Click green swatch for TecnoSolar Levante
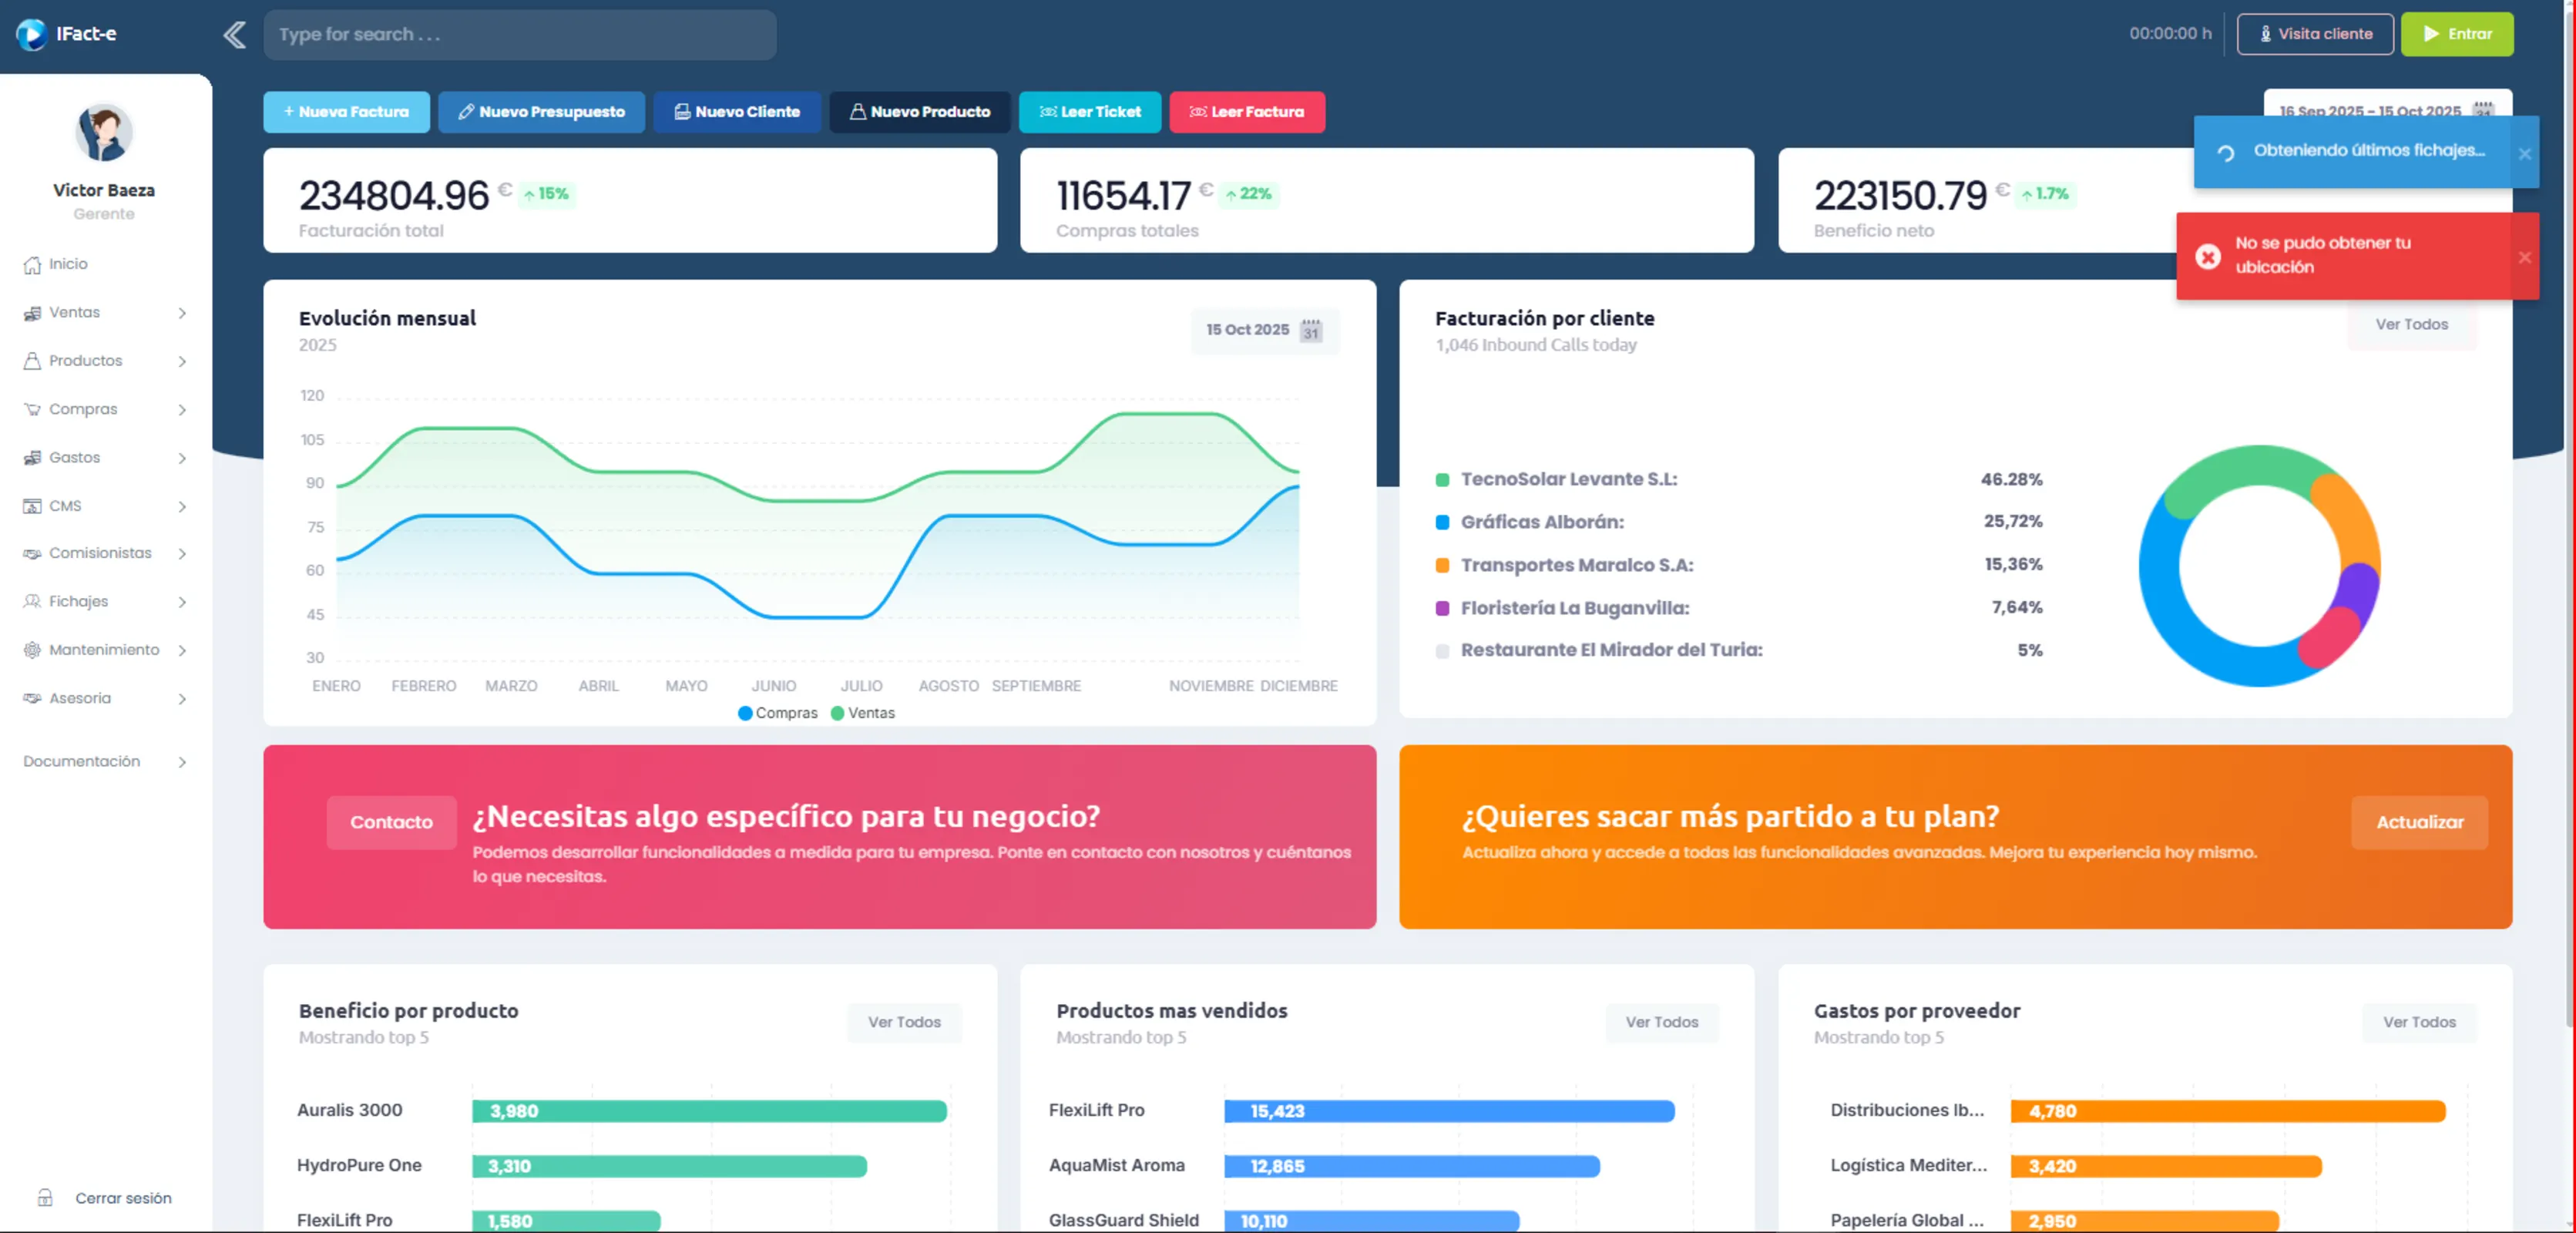Viewport: 2576px width, 1233px height. 1442,480
